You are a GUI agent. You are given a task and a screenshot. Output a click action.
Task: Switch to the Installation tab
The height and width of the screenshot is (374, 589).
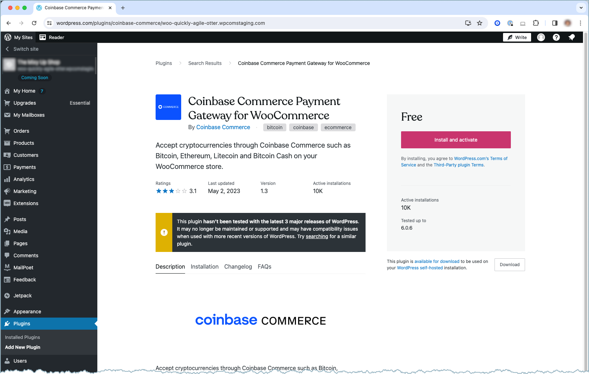(205, 266)
